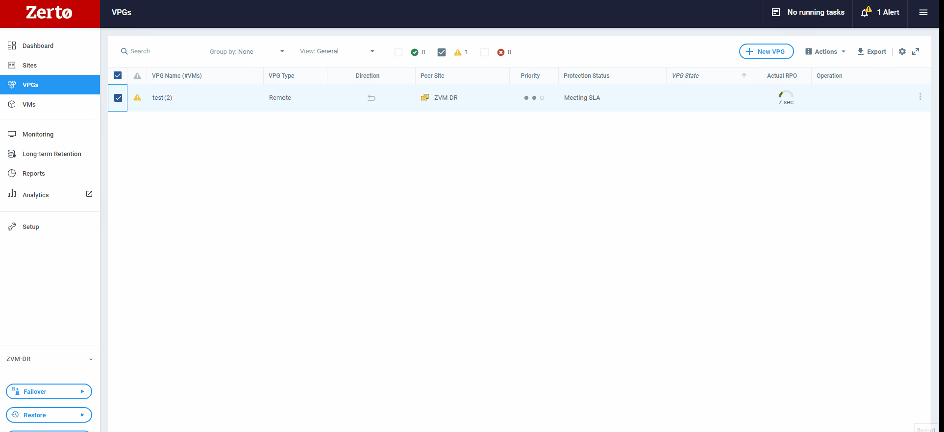944x432 pixels.
Task: Expand the Group by: None dropdown
Action: coord(248,51)
